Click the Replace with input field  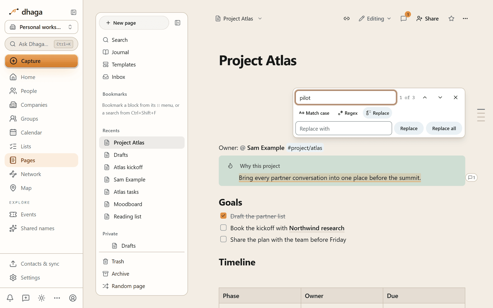coord(344,128)
